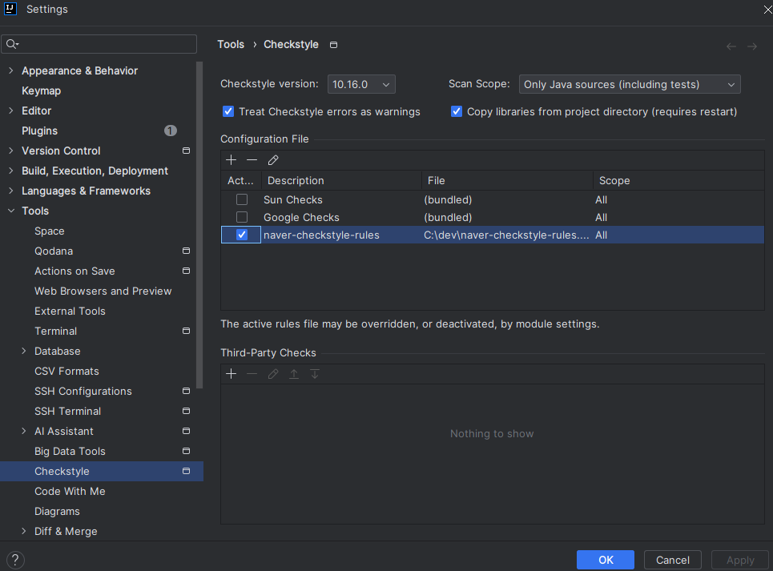Close the Settings dialog

point(767,10)
